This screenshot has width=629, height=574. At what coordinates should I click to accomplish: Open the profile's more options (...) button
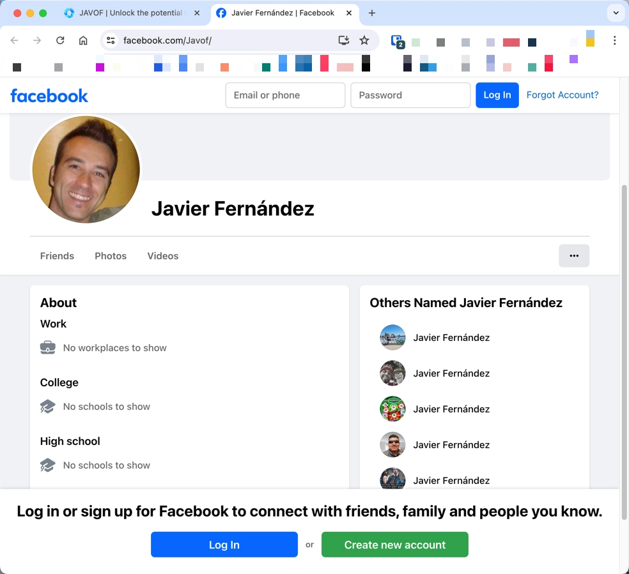pos(574,255)
